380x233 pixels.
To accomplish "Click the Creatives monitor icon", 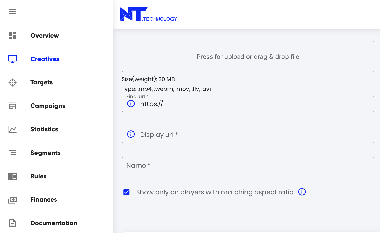I will pyautogui.click(x=12, y=59).
